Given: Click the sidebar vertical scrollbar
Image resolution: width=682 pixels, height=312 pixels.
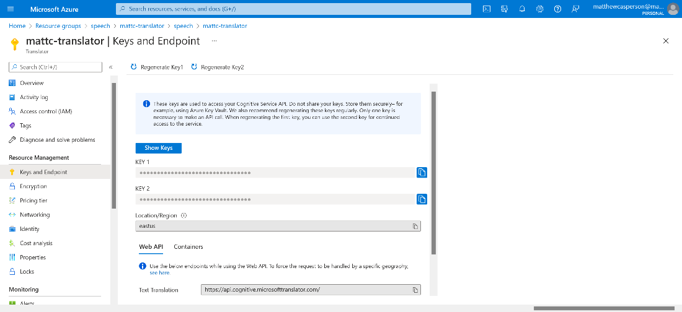Looking at the screenshot, I should (x=114, y=145).
